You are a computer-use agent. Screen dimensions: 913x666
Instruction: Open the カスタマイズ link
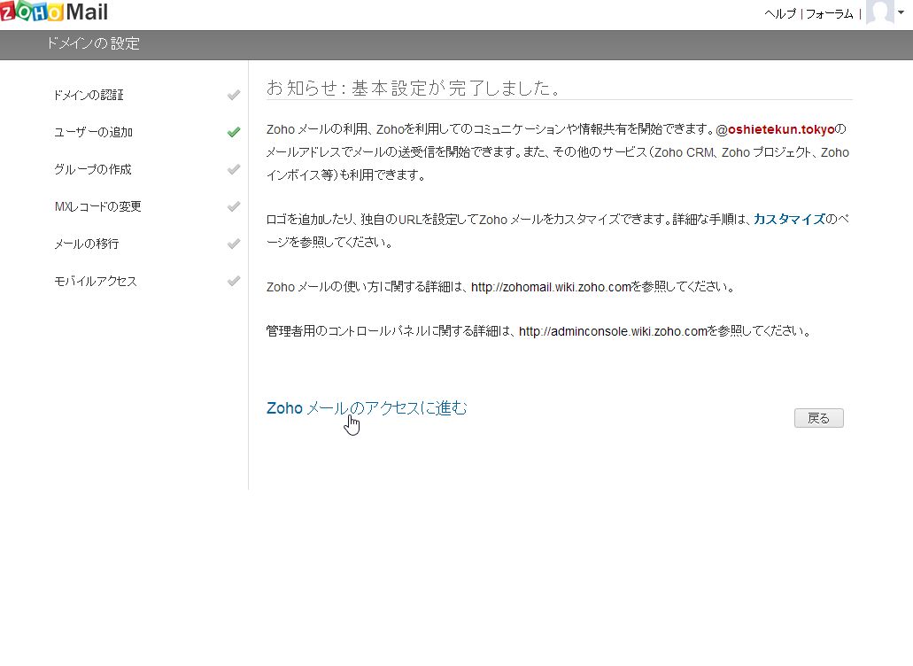pos(790,220)
